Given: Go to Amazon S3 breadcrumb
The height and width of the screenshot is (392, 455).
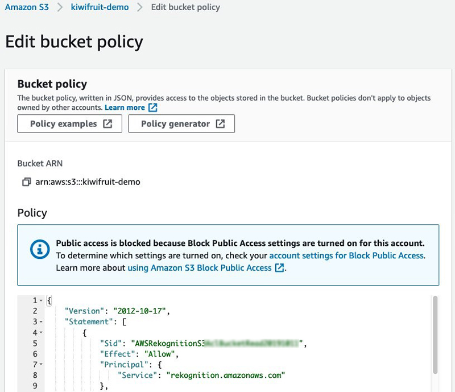Looking at the screenshot, I should (x=27, y=7).
